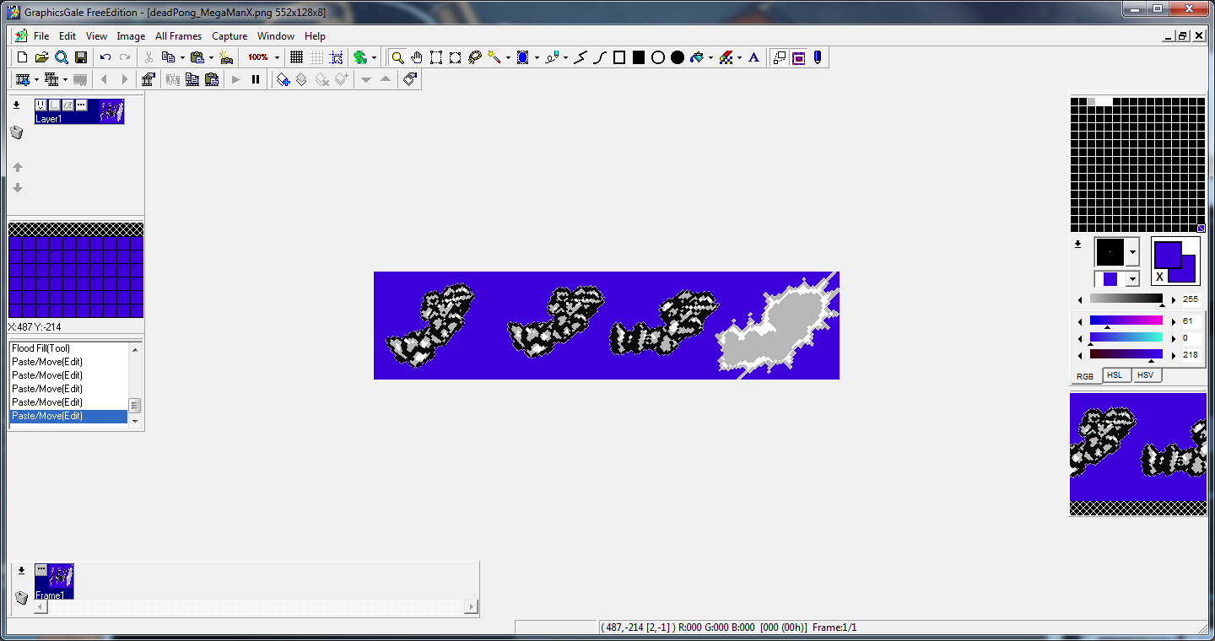The height and width of the screenshot is (641, 1215).
Task: Select the Filled Ellipse tool
Action: pos(678,57)
